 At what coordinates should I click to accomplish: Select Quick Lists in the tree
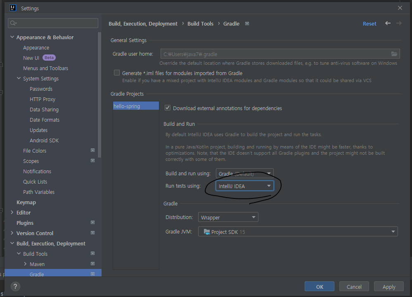click(x=35, y=182)
